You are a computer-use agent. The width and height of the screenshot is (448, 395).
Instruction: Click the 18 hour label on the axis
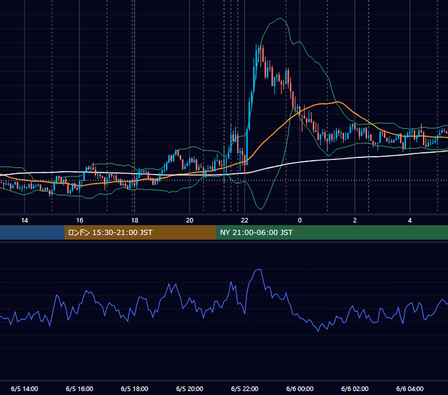pos(134,221)
